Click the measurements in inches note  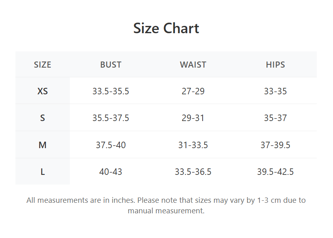pos(166,205)
